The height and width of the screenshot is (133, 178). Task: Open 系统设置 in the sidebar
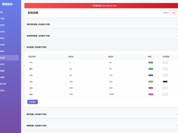tap(9, 58)
